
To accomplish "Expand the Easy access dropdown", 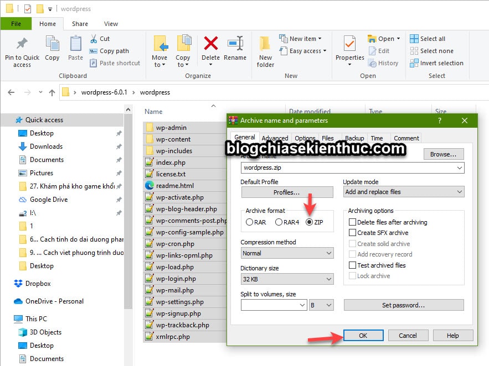I will click(x=325, y=51).
